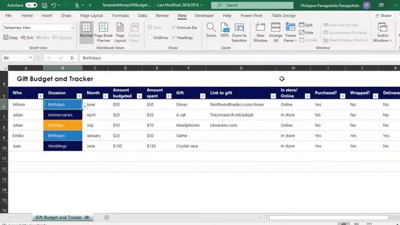Image resolution: width=400 pixels, height=225 pixels.
Task: Click Arrange All windows
Action: 276,32
